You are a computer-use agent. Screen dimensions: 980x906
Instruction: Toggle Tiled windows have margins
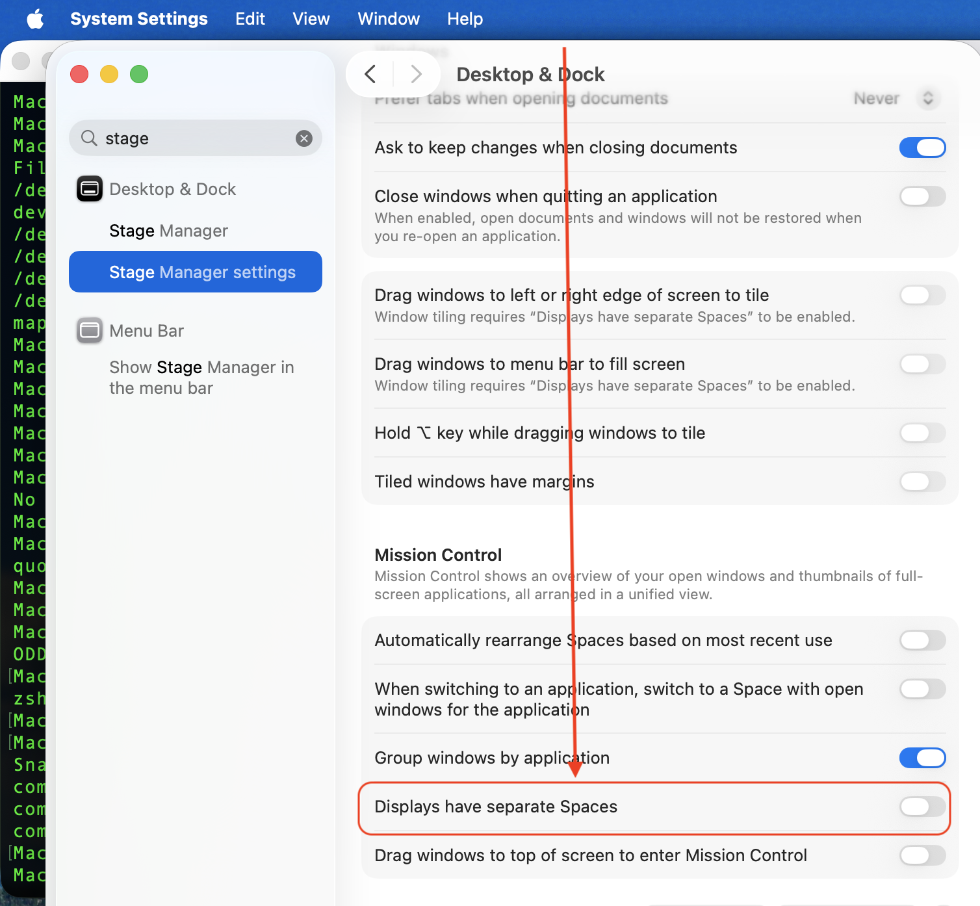[922, 482]
